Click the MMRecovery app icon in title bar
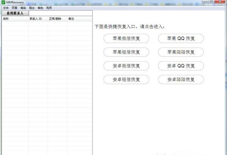 pos(3,2)
